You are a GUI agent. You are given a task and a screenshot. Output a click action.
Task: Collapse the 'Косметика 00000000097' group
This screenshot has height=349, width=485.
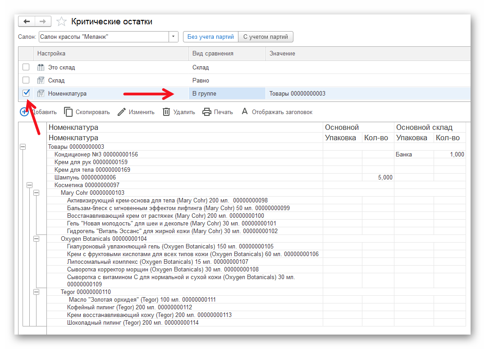point(30,185)
